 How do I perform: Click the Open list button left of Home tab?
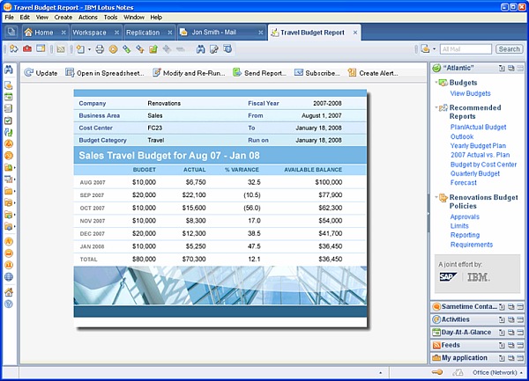coord(11,32)
